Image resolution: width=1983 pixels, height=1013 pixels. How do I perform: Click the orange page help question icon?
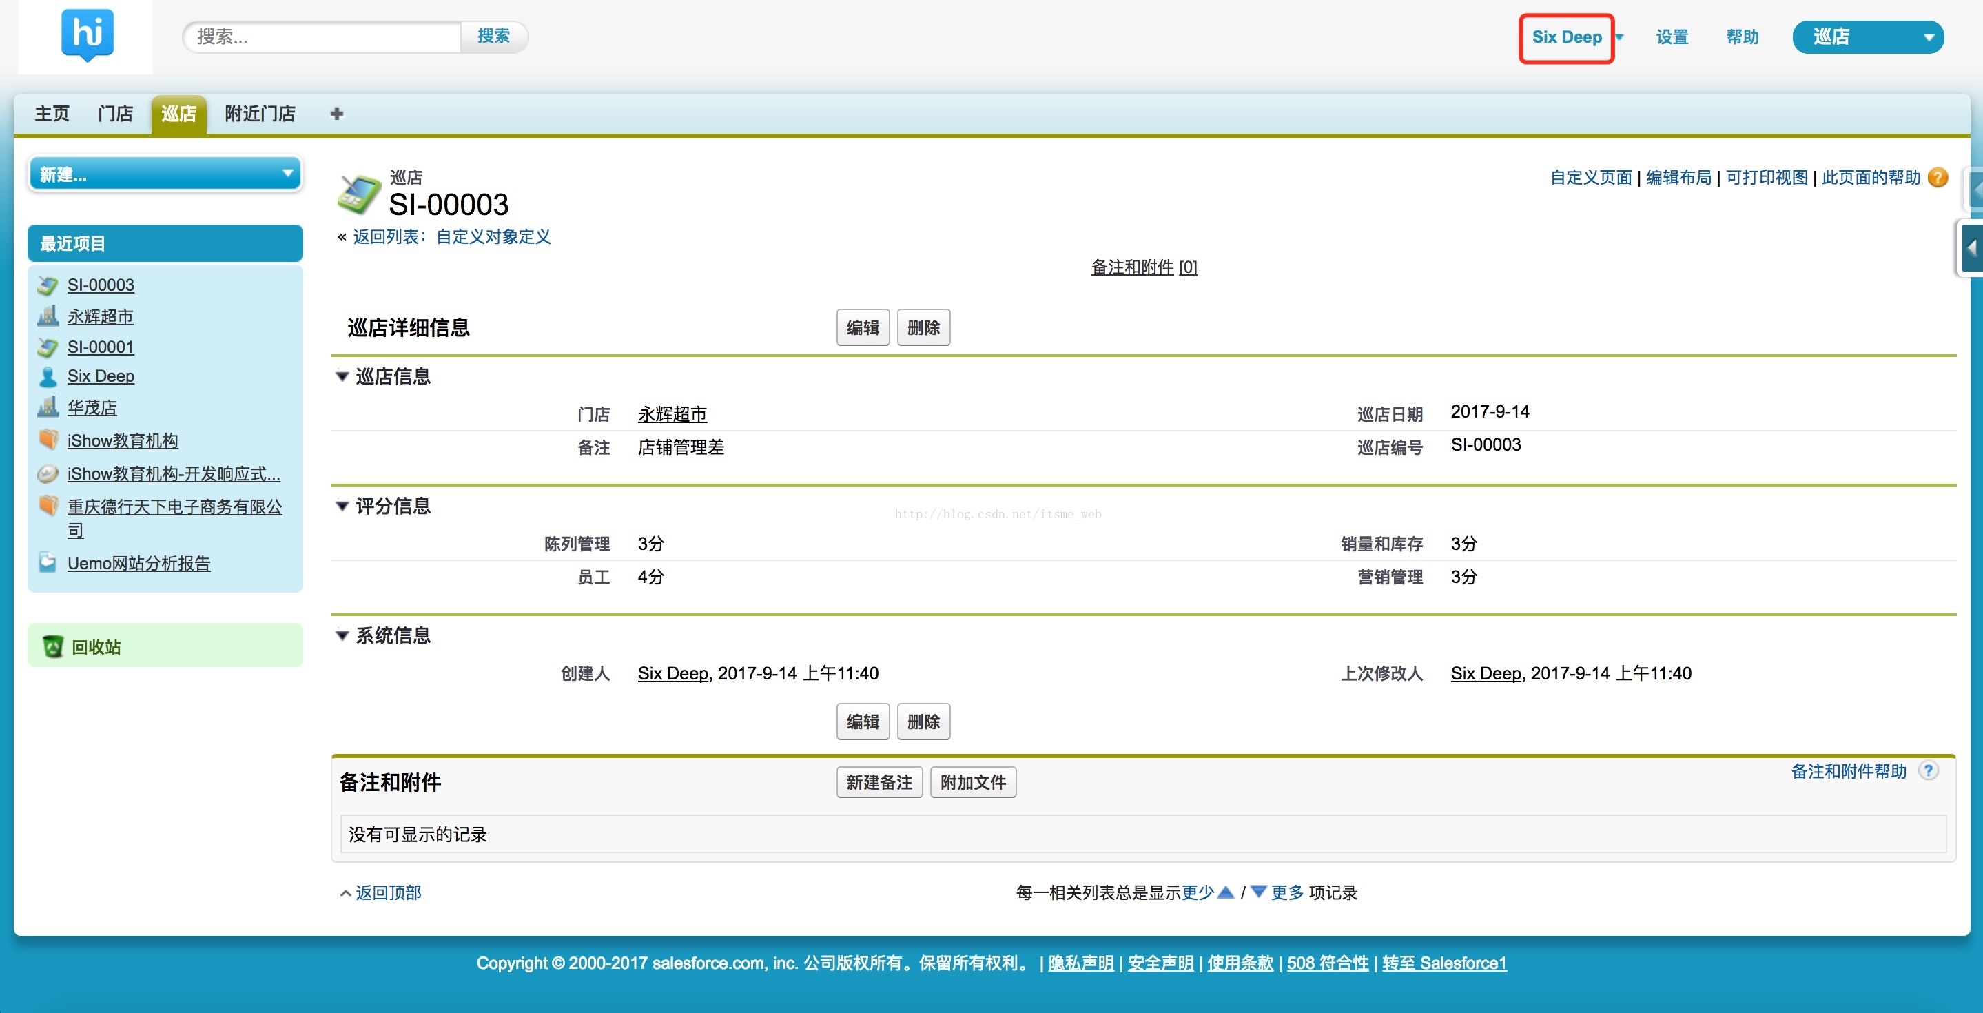pyautogui.click(x=1938, y=178)
